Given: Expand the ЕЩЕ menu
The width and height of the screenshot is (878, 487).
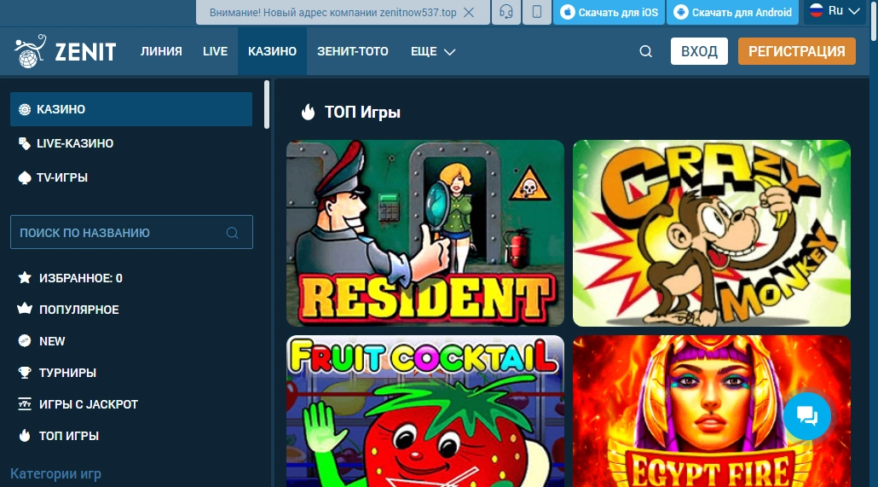Looking at the screenshot, I should tap(433, 51).
